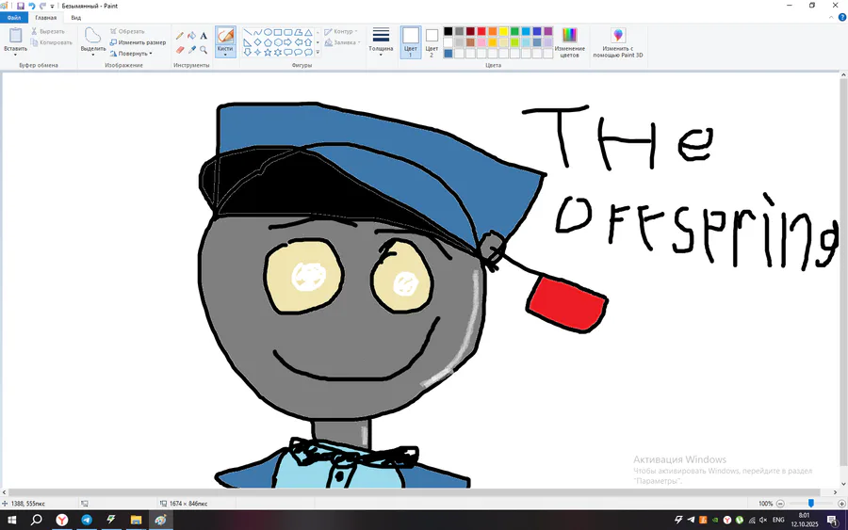
Task: Pick the yellow color swatch
Action: pyautogui.click(x=503, y=31)
